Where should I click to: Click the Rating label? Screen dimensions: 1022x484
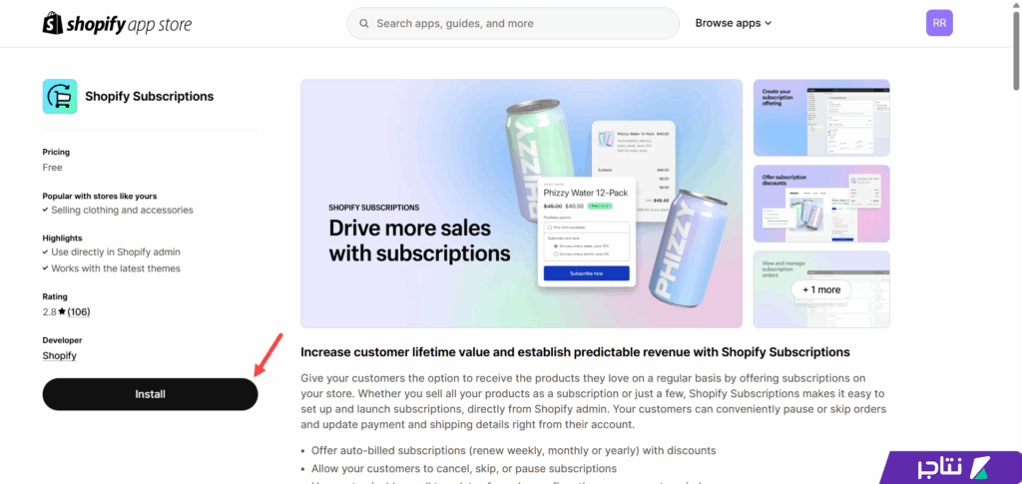55,296
